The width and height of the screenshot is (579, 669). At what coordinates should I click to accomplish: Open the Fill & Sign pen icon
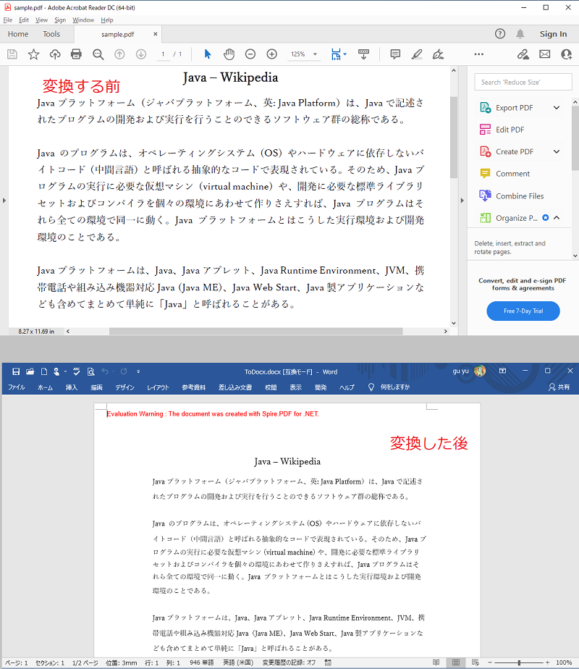coord(438,54)
